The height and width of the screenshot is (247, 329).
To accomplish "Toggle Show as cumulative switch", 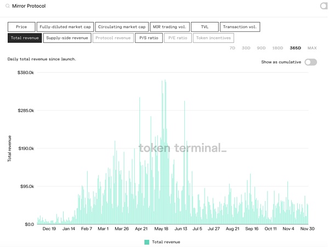I will click(x=311, y=62).
